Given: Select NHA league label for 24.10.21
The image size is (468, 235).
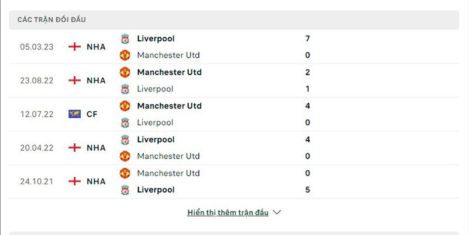Looking at the screenshot, I should (96, 182).
